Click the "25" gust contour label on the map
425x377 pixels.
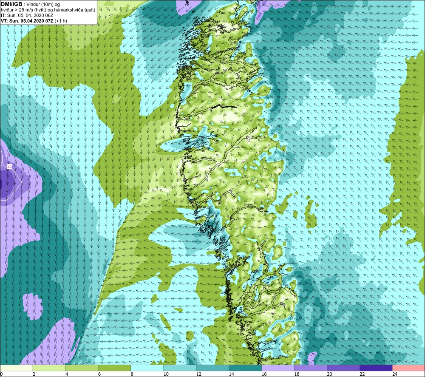9,167
